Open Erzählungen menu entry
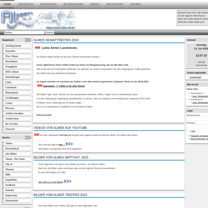The image size is (208, 208). (x=17, y=98)
